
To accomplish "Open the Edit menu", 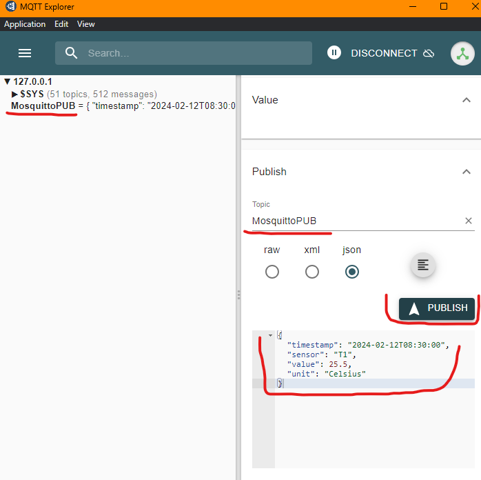I will 61,24.
